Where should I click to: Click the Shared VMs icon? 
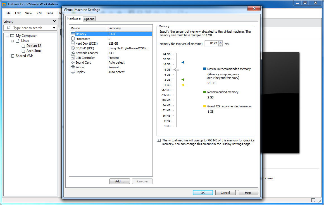[x=12, y=56]
